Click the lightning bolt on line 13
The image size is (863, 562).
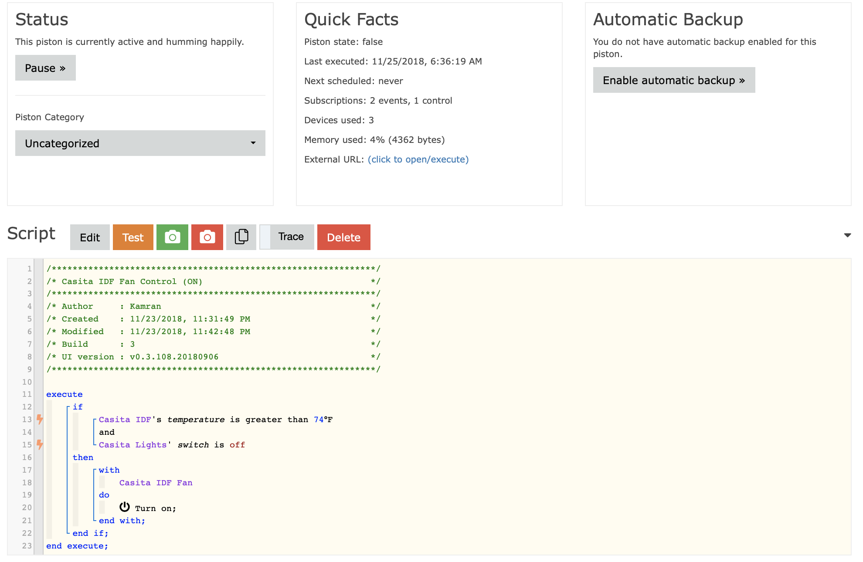[40, 419]
